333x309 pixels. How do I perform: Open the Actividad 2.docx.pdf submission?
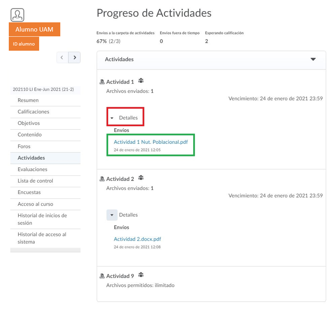tap(137, 239)
